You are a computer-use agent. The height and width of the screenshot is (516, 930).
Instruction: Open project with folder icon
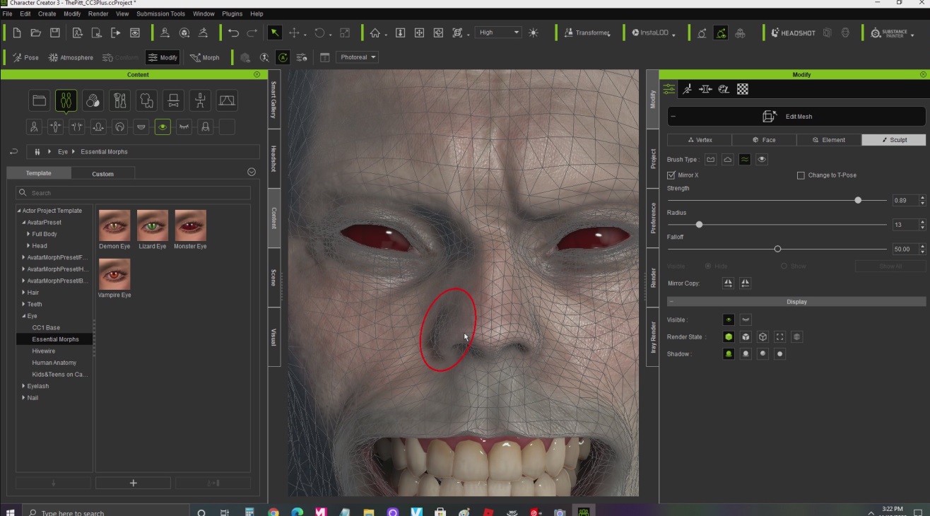coord(35,33)
